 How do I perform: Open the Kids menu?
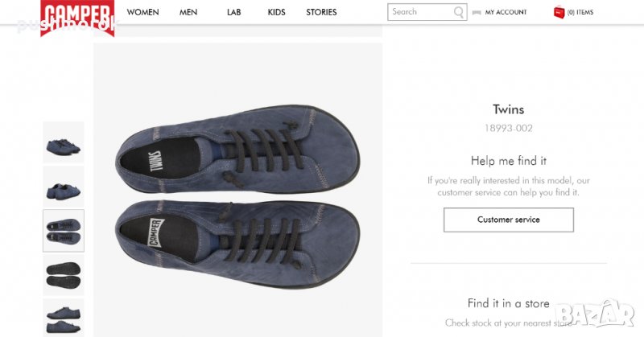(x=276, y=13)
